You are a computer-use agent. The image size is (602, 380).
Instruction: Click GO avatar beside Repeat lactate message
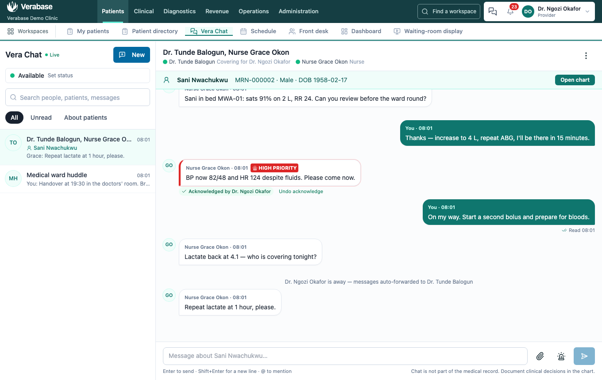[169, 295]
